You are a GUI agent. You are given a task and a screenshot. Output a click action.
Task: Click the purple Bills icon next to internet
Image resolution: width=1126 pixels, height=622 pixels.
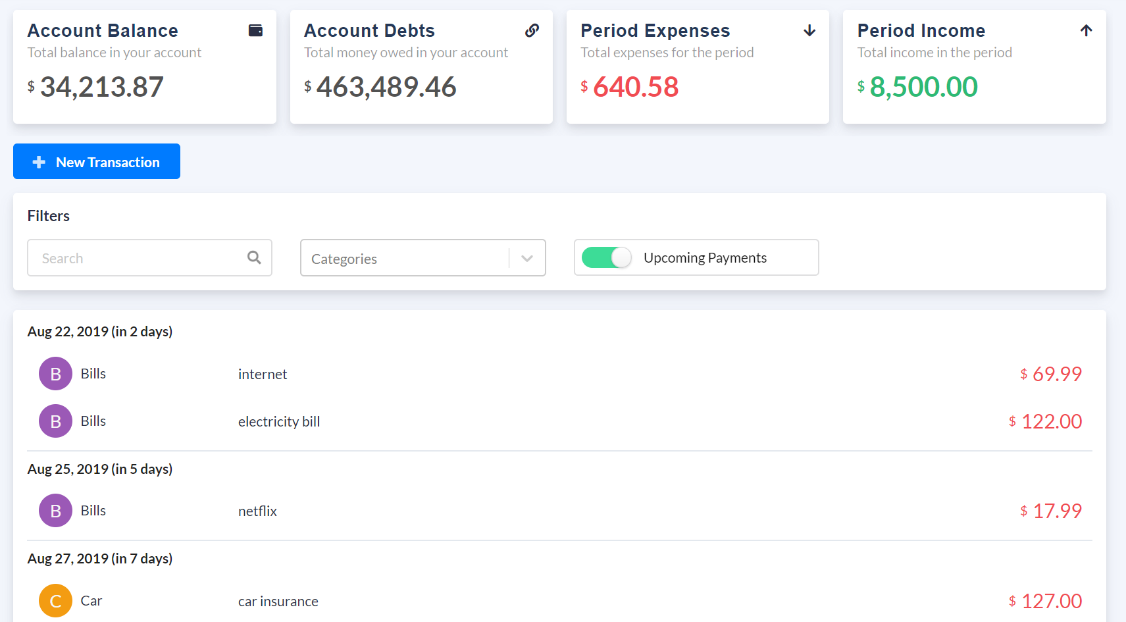pos(55,373)
